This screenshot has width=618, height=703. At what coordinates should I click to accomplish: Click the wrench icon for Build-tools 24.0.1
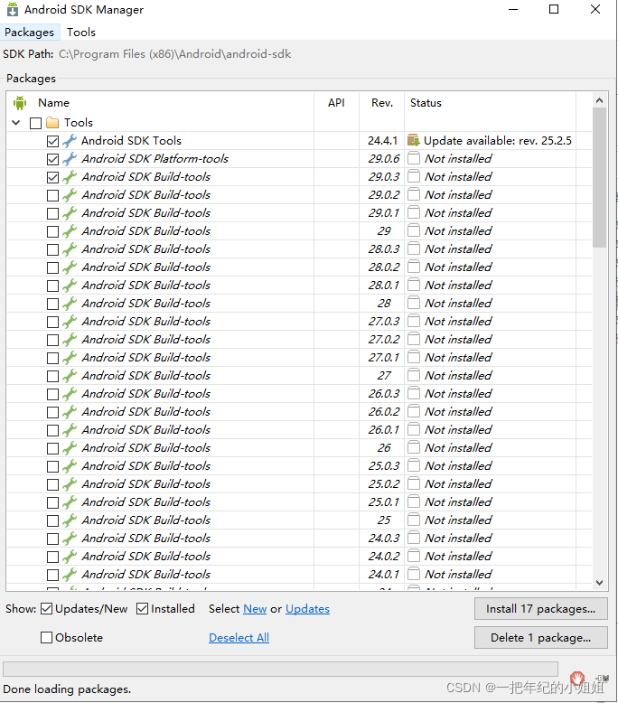coord(70,575)
